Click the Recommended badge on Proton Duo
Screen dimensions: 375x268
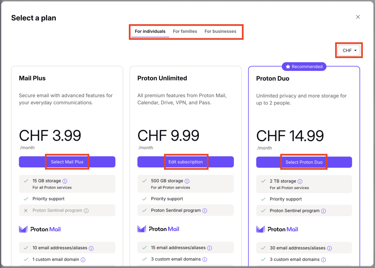click(304, 67)
